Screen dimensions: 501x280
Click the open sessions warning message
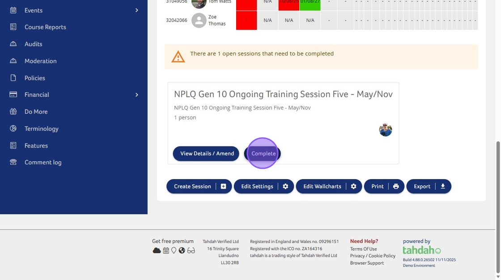(262, 54)
